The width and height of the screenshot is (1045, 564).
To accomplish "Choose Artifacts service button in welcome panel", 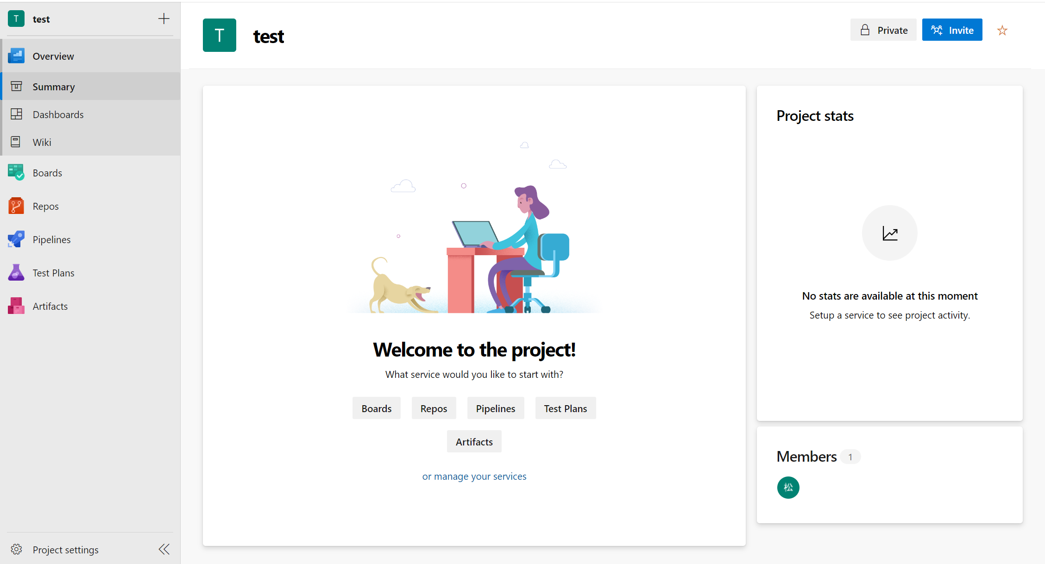I will [x=474, y=442].
